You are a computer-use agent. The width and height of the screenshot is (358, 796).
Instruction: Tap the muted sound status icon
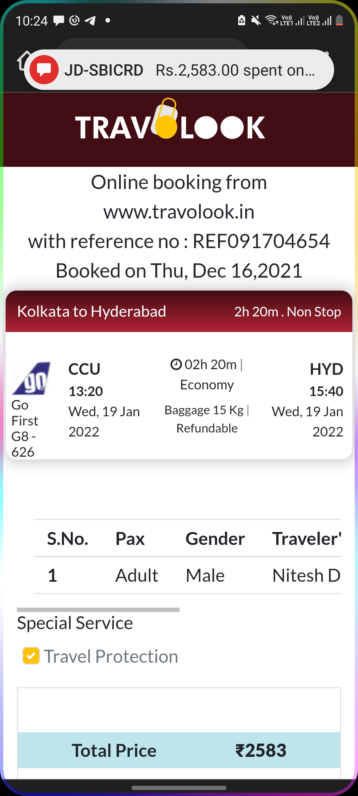[x=256, y=21]
